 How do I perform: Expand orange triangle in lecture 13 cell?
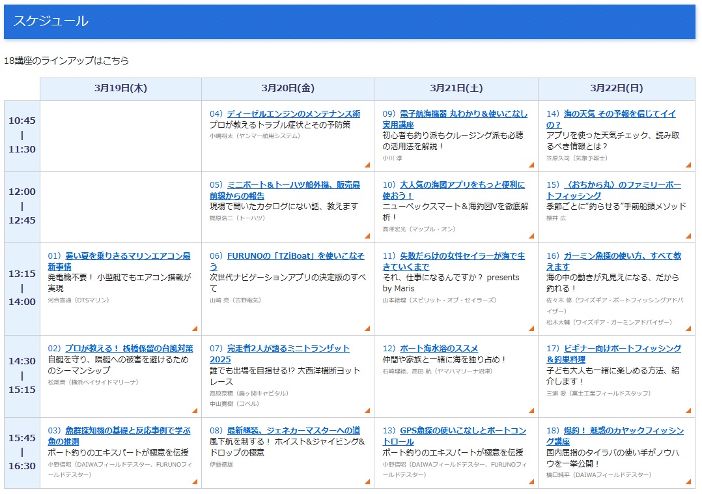(x=531, y=482)
